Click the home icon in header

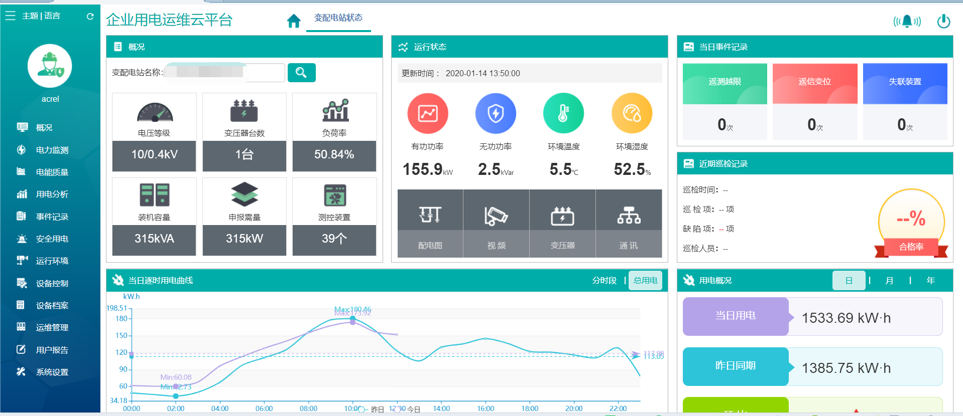294,21
